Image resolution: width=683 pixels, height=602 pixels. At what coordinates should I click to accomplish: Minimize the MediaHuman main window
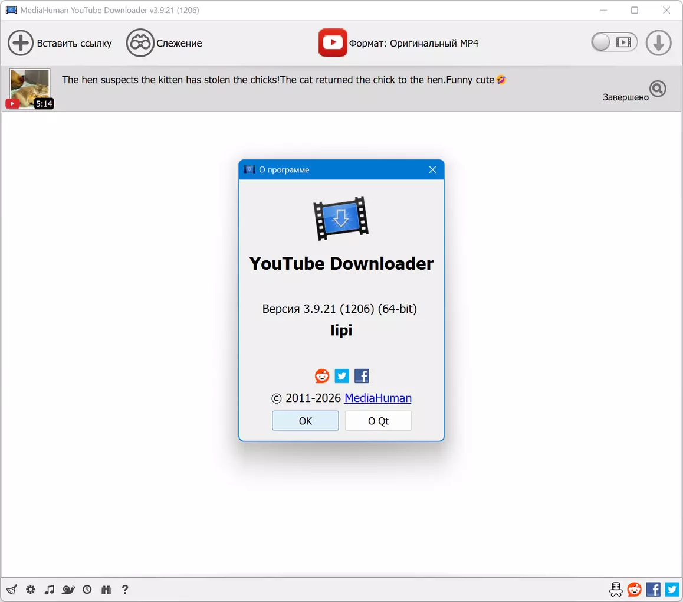[603, 10]
